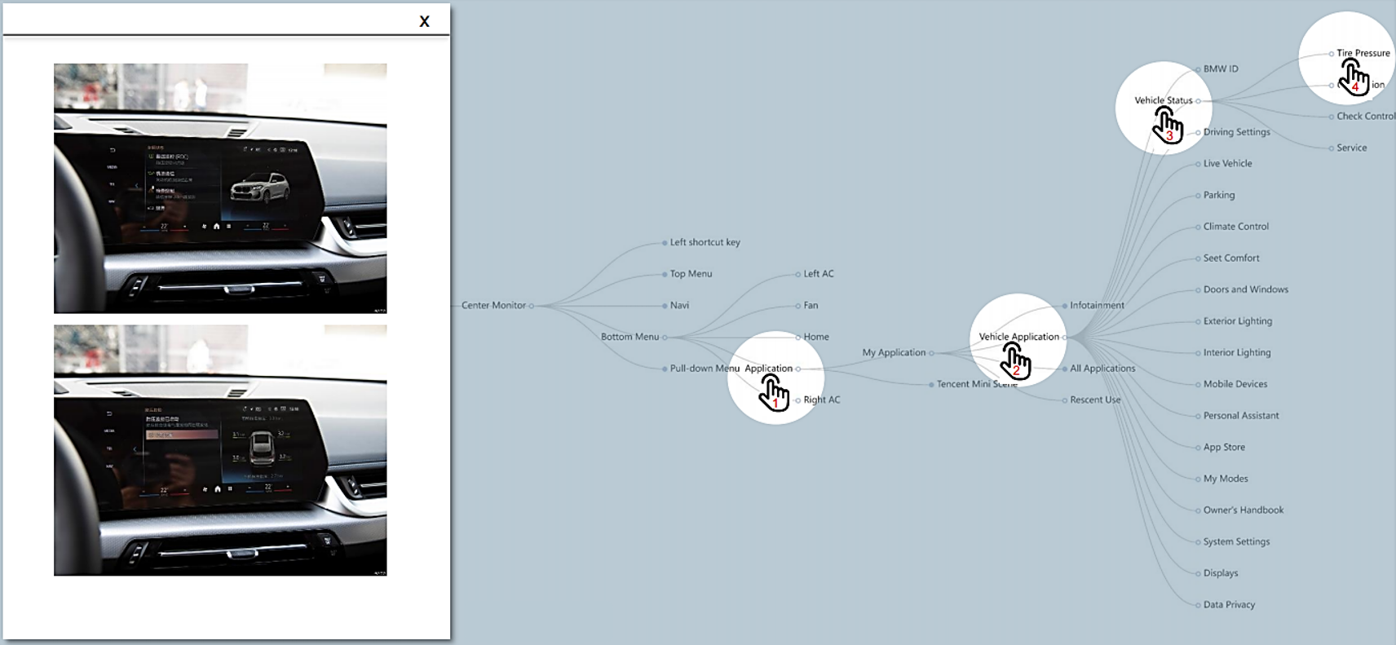Click the Seet Comfort node
1396x645 pixels.
1231,258
